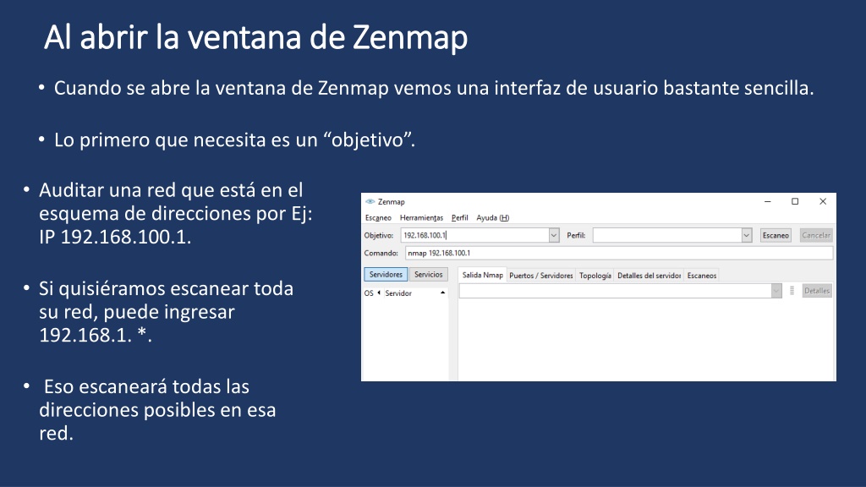The height and width of the screenshot is (487, 866).
Task: Start the scan with Escaneo button
Action: click(776, 235)
